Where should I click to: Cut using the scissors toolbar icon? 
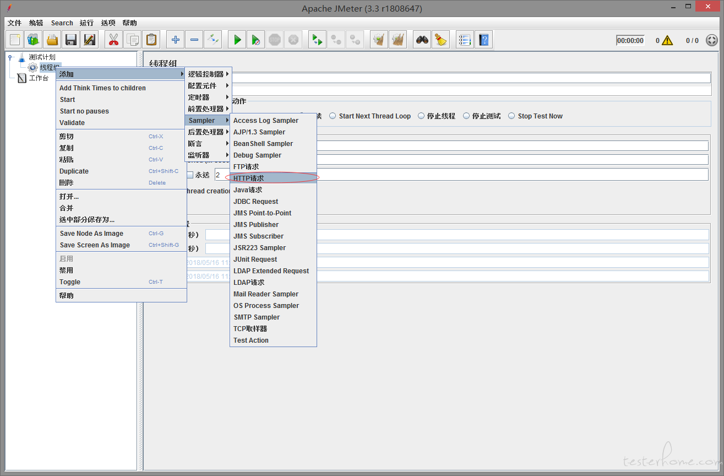tap(114, 40)
